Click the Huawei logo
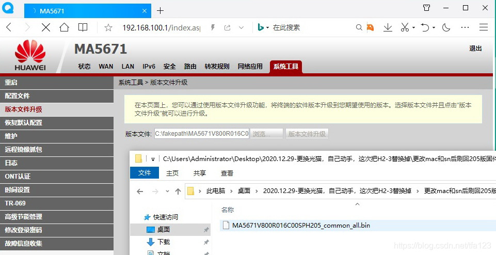This screenshot has width=496, height=255. tap(30, 55)
